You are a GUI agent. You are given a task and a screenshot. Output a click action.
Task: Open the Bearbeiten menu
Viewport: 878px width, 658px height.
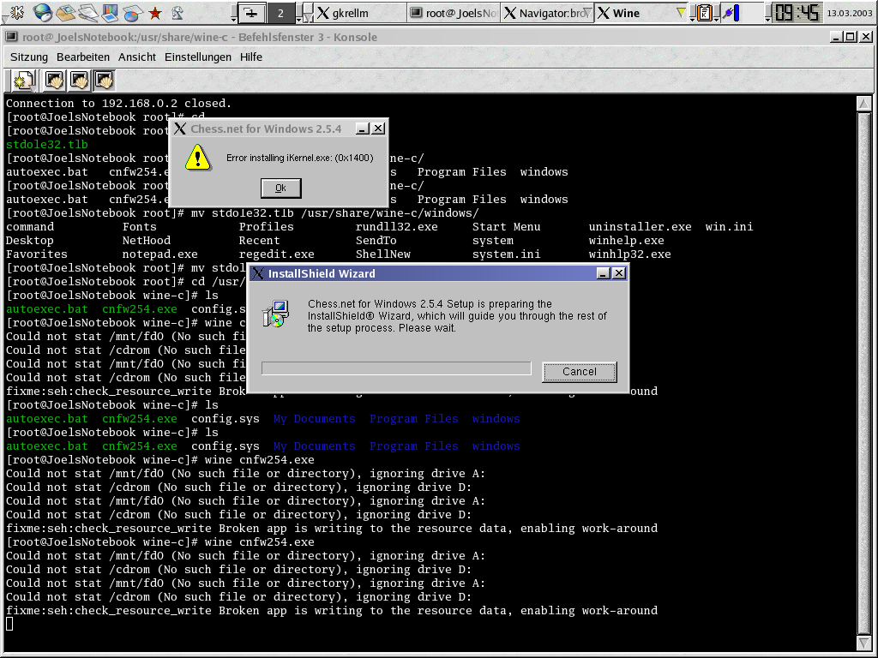click(x=83, y=57)
